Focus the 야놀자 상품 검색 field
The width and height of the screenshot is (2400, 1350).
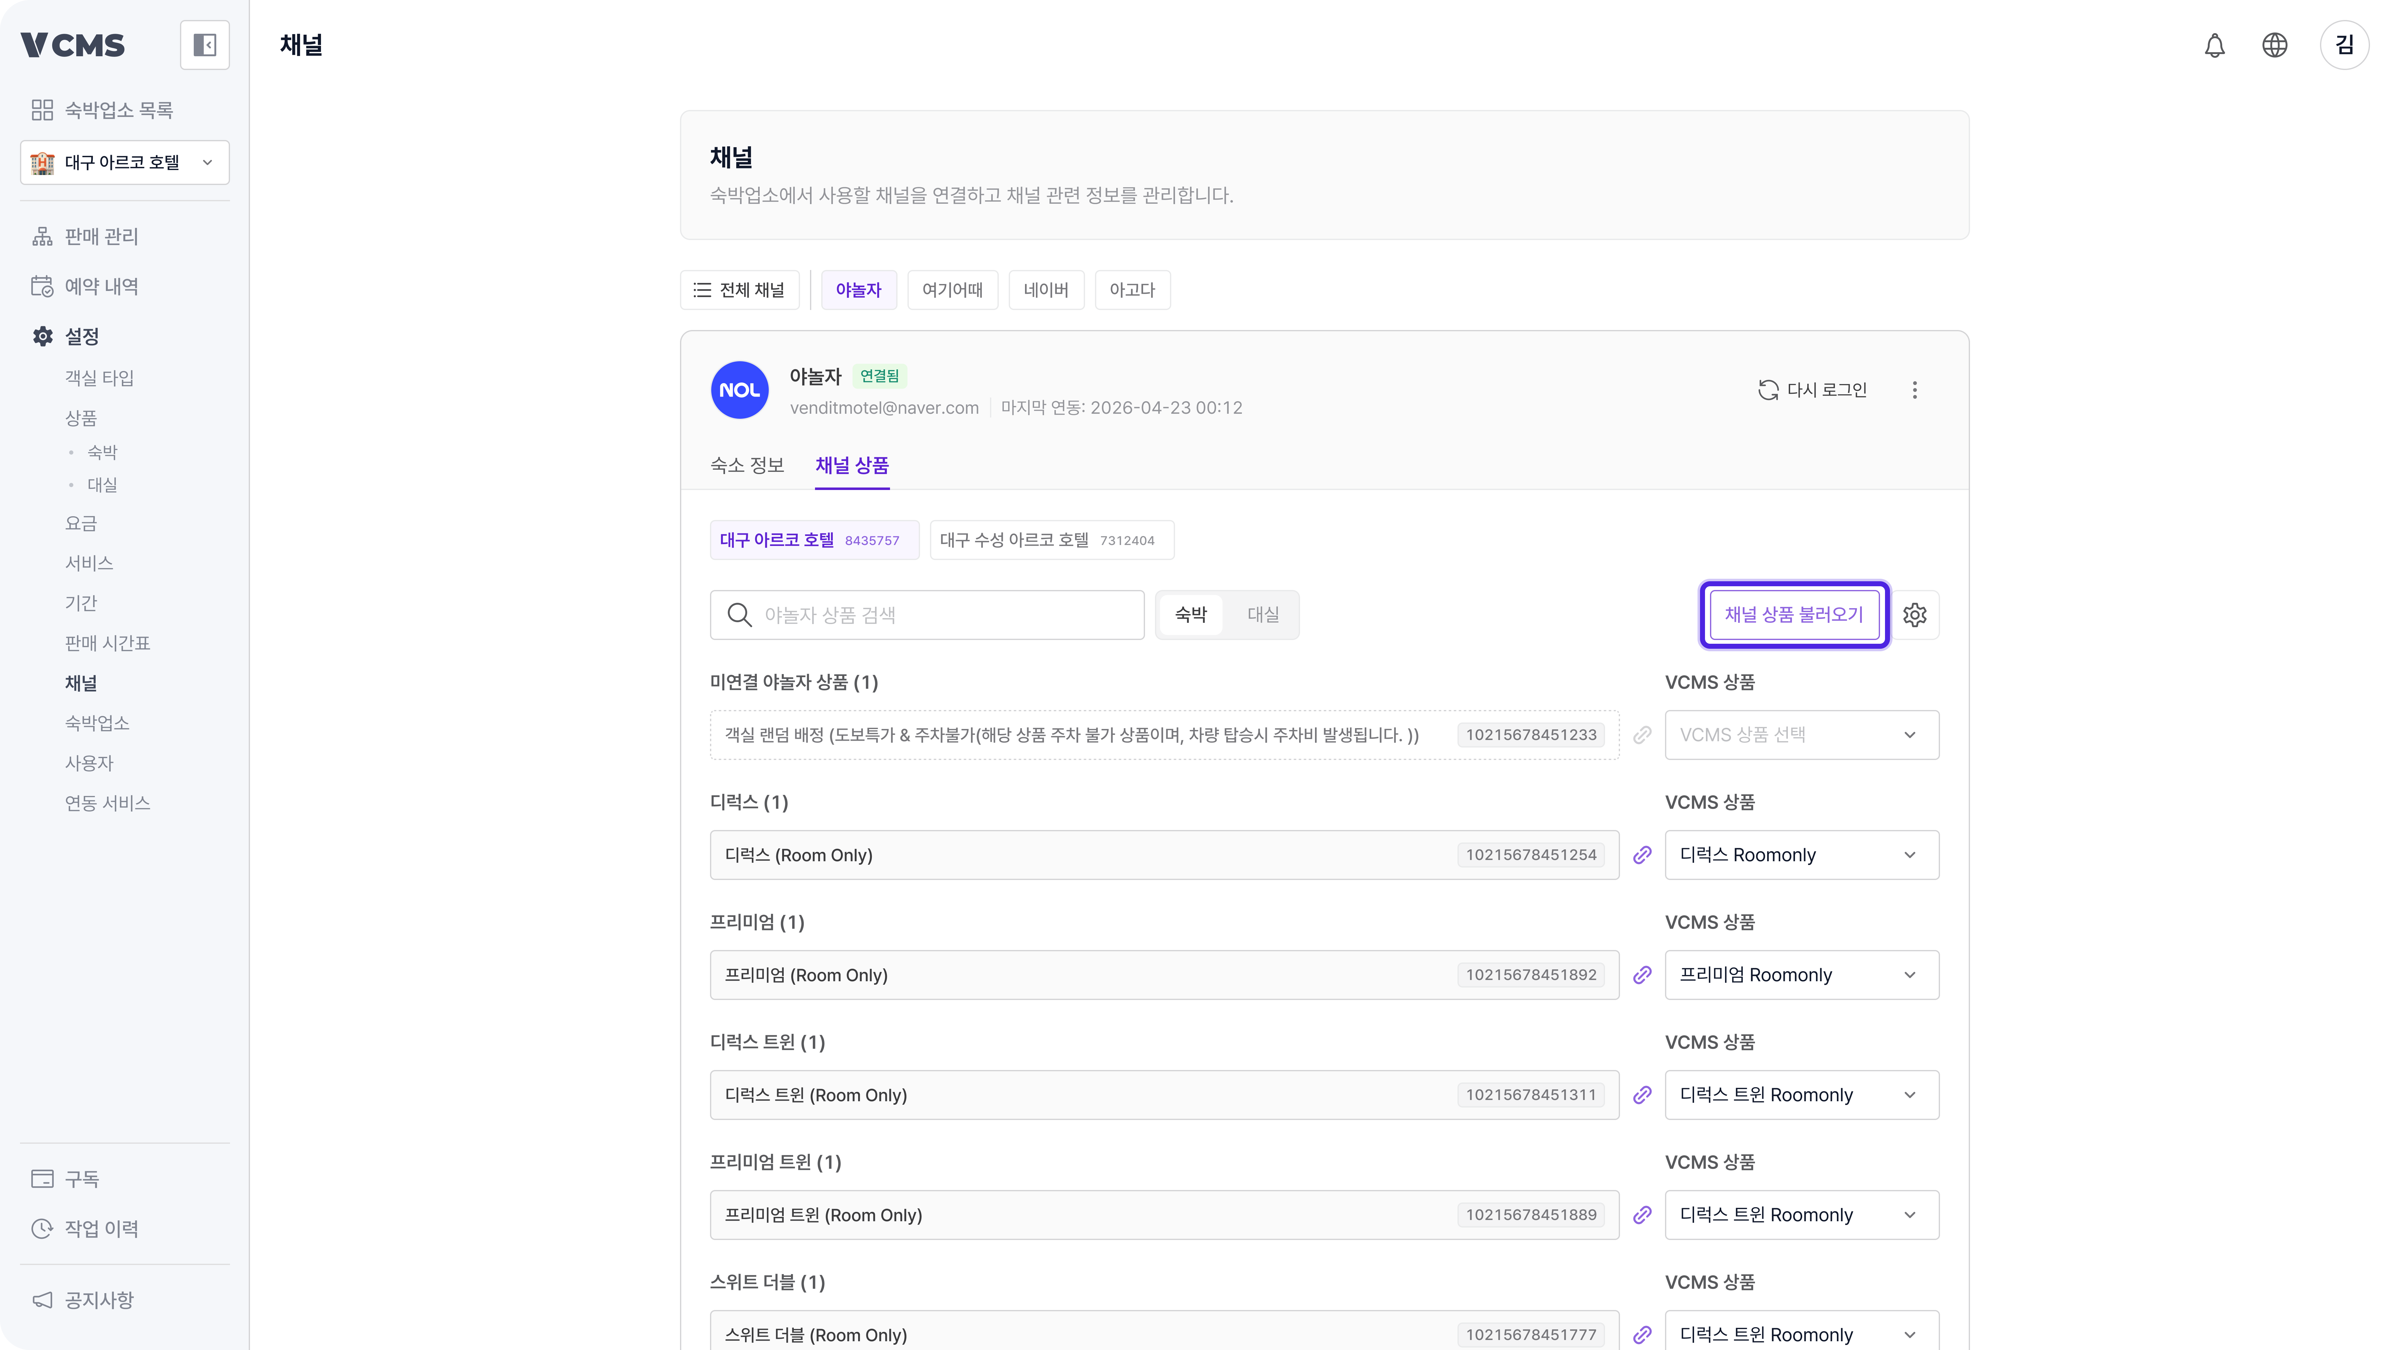point(927,615)
